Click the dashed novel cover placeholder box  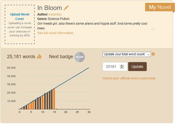click(20, 24)
